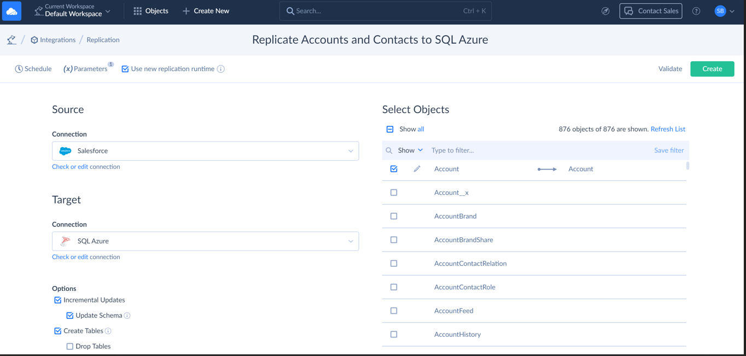Toggle the Incremental Updates checkbox
The width and height of the screenshot is (746, 356).
[57, 300]
